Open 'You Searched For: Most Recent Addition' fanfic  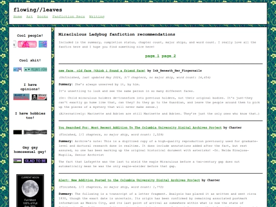point(140,127)
